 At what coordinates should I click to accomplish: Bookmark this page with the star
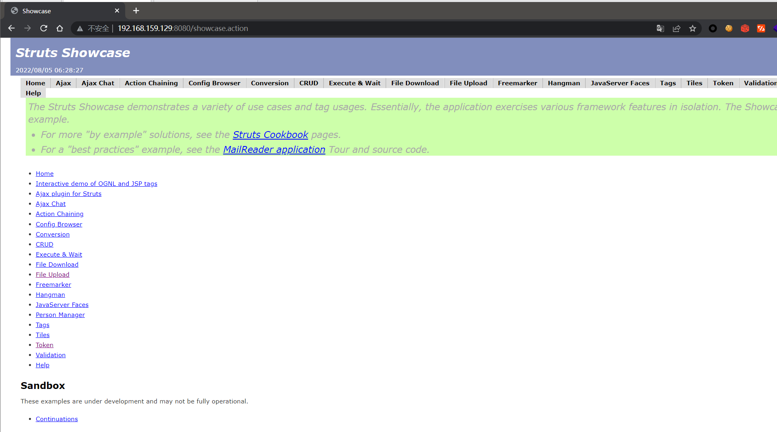coord(693,28)
